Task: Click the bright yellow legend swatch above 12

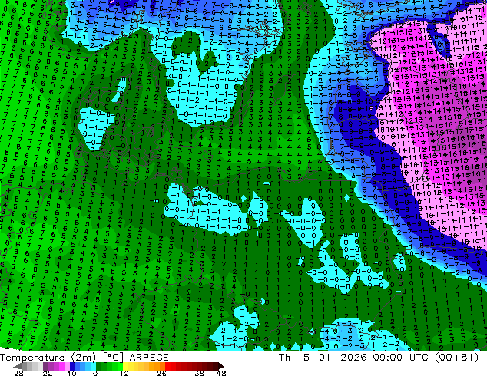Action: [x=125, y=366]
